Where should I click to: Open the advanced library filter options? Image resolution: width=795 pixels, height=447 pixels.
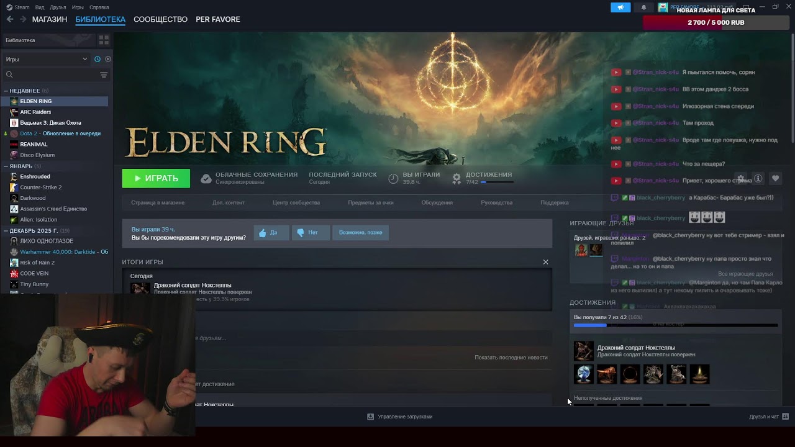click(x=104, y=75)
